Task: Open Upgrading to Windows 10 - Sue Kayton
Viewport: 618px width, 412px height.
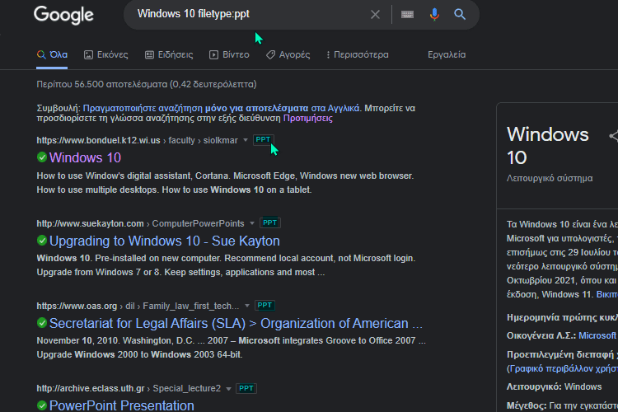Action: [165, 241]
